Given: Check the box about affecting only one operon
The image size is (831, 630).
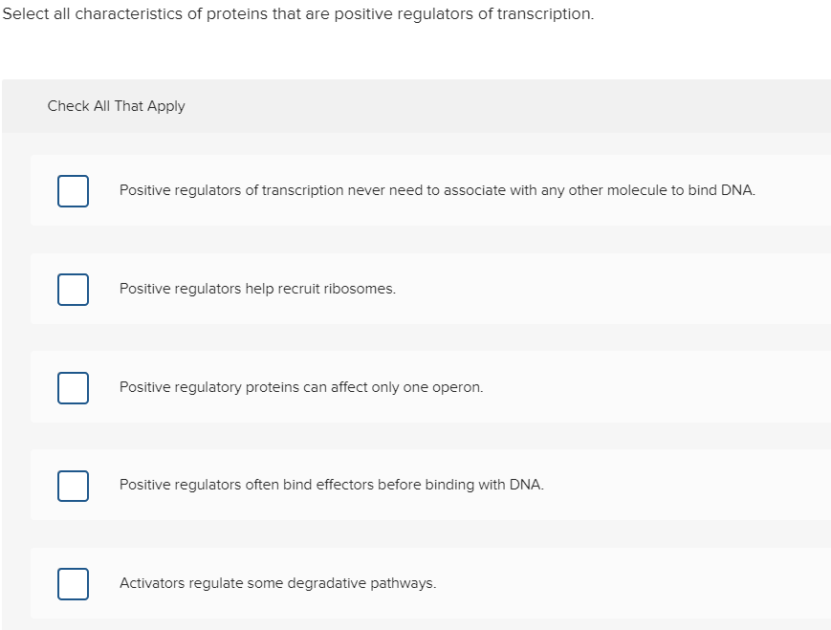Looking at the screenshot, I should pos(73,387).
